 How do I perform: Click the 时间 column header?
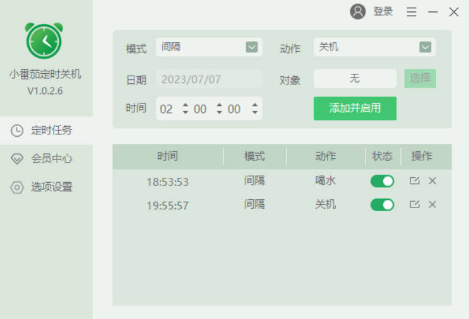[x=168, y=156]
